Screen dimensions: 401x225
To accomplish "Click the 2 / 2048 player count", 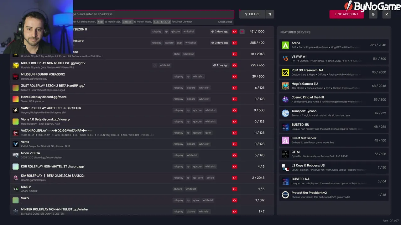I will (x=258, y=178).
